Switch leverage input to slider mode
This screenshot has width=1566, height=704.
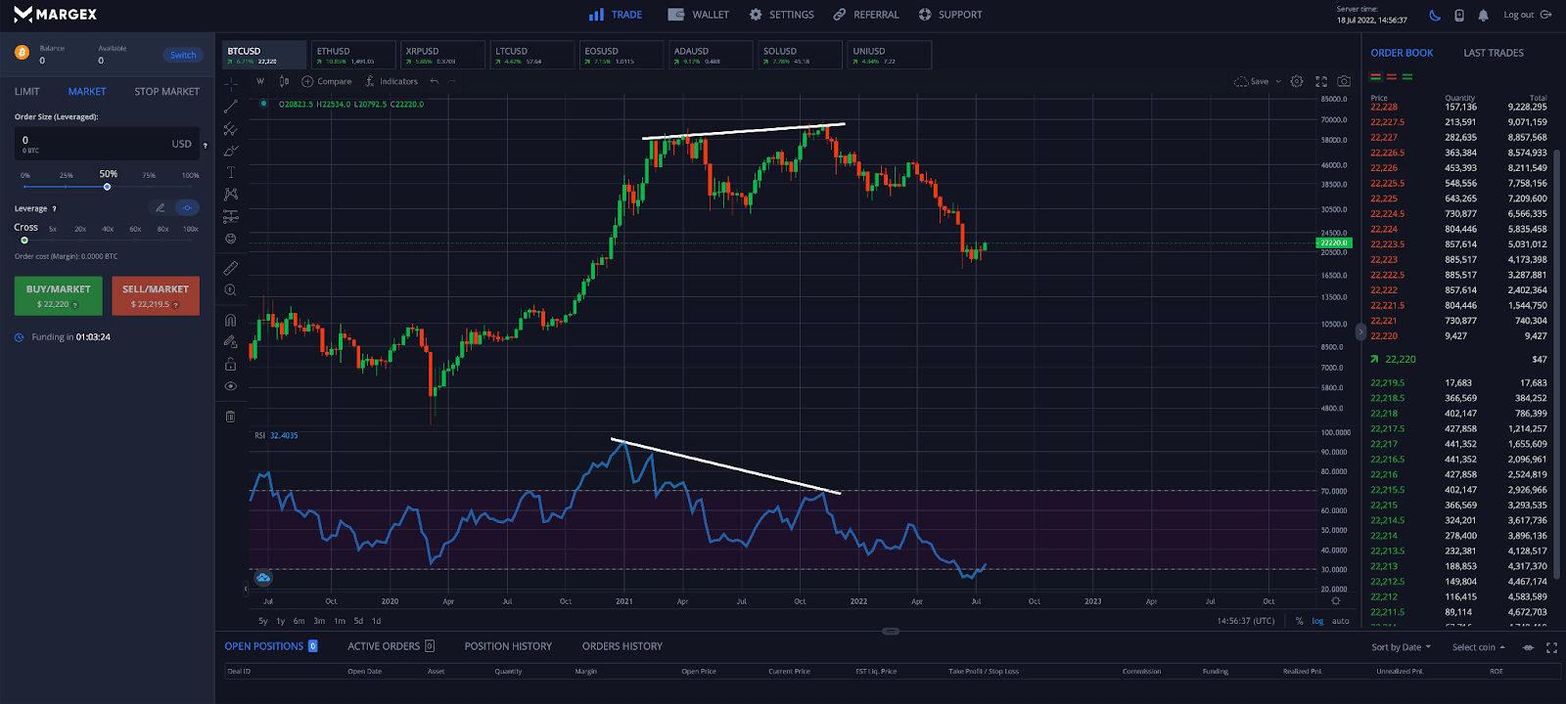pyautogui.click(x=186, y=208)
